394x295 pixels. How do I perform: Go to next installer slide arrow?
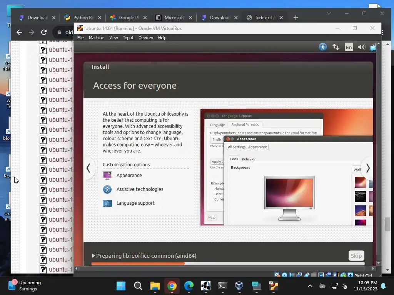pyautogui.click(x=367, y=168)
